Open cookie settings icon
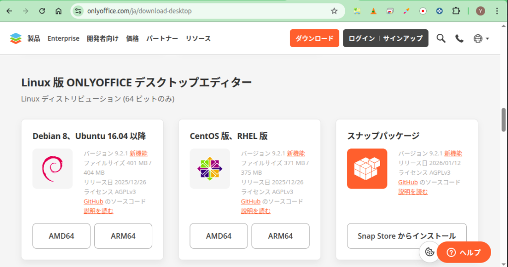This screenshot has height=267, width=508. [430, 252]
